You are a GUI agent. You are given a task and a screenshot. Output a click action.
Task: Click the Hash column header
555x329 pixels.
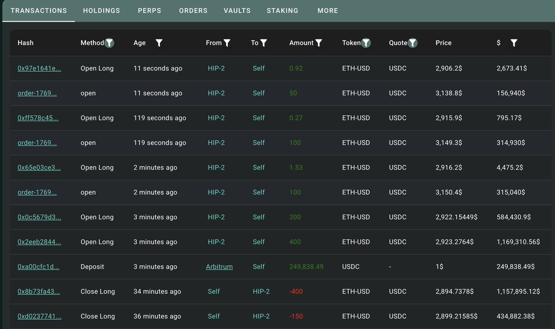(25, 43)
